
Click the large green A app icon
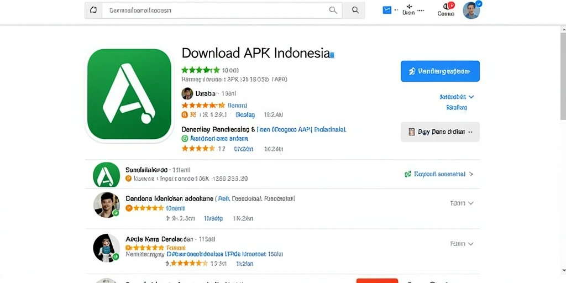129,94
